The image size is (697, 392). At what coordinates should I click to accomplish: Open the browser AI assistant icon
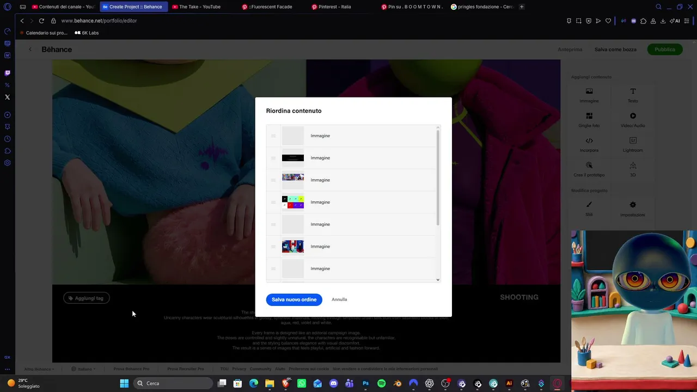pyautogui.click(x=675, y=21)
